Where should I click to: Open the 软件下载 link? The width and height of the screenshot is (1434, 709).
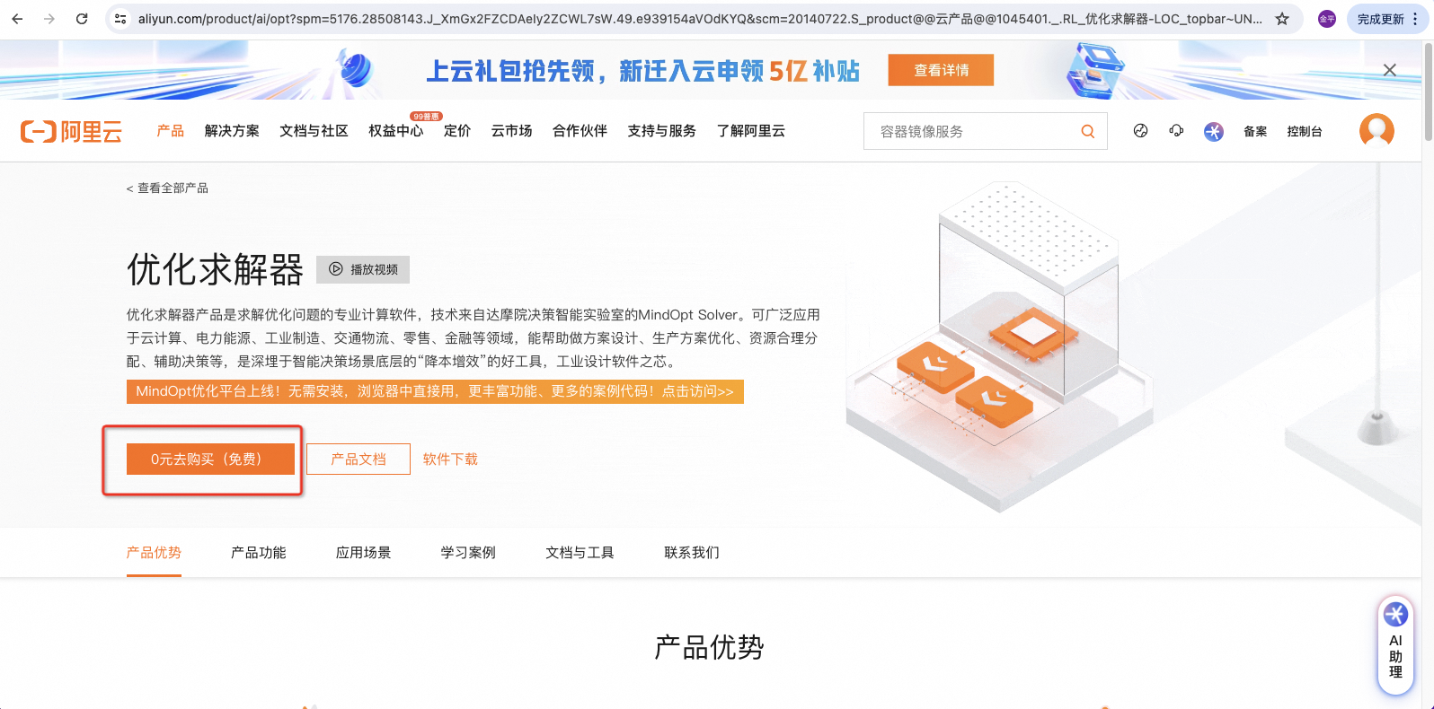coord(450,459)
